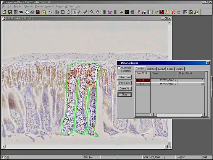Click the New AOI tool
The height and width of the screenshot is (160, 213).
pyautogui.click(x=57, y=12)
